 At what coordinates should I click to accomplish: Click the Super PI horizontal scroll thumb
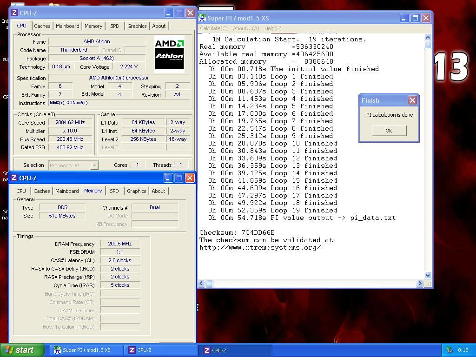[210, 284]
